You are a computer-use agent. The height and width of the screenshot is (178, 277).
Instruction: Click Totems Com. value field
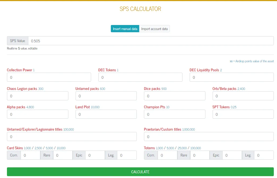click(167, 155)
